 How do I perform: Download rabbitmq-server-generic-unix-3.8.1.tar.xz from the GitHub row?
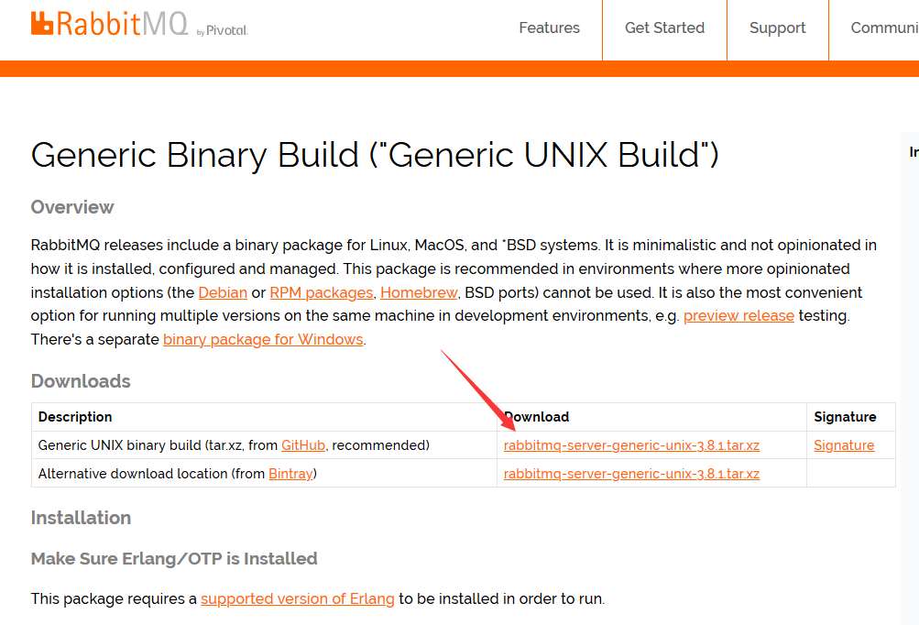pos(631,444)
